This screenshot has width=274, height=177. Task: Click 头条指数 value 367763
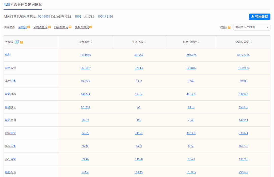[x=139, y=55]
